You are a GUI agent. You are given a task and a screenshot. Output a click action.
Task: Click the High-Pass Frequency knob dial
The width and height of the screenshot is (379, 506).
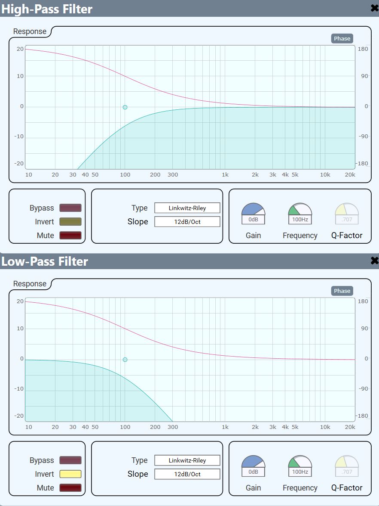coord(300,209)
